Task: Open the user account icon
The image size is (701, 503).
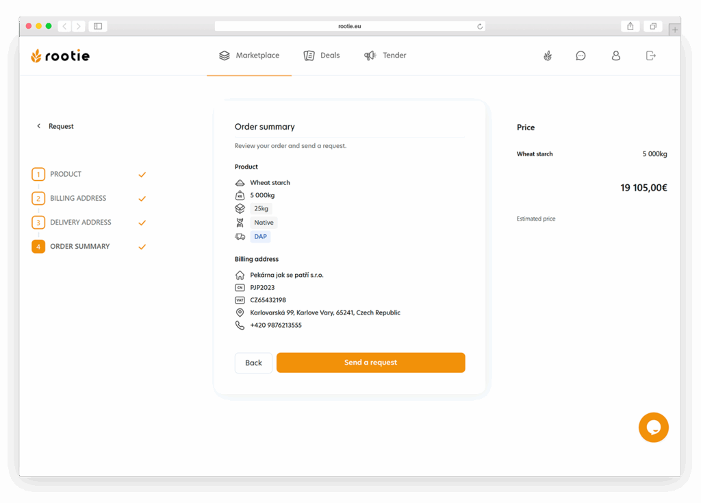Action: coord(615,56)
